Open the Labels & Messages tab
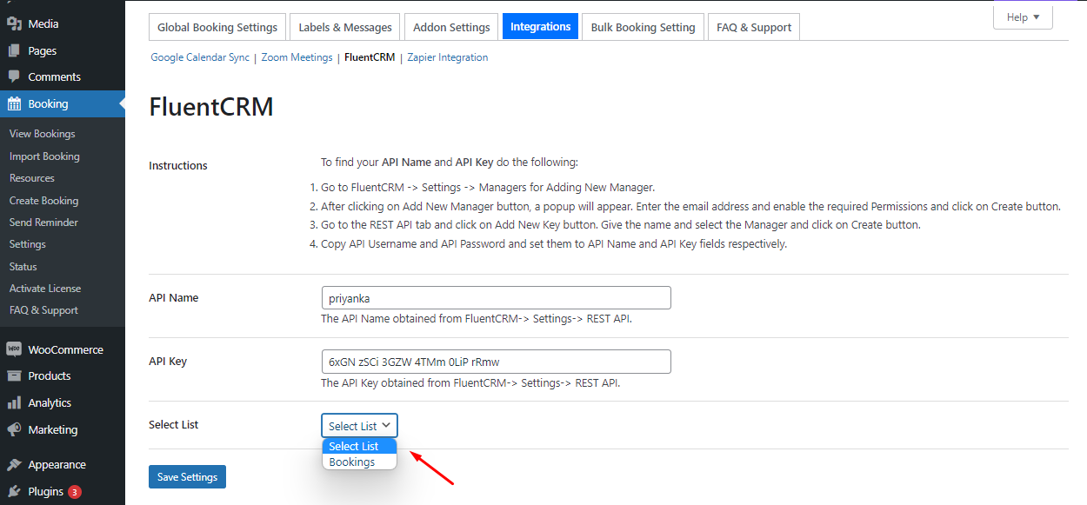The height and width of the screenshot is (505, 1087). coord(345,27)
